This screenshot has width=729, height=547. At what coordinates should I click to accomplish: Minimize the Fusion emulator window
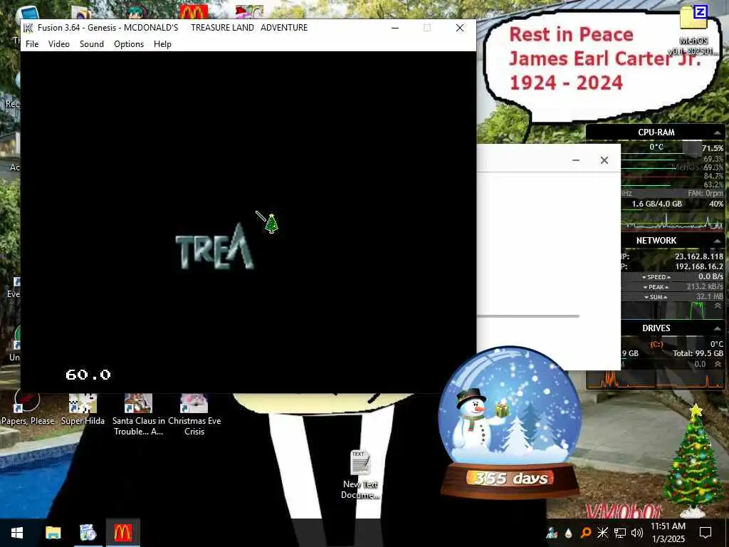[395, 28]
